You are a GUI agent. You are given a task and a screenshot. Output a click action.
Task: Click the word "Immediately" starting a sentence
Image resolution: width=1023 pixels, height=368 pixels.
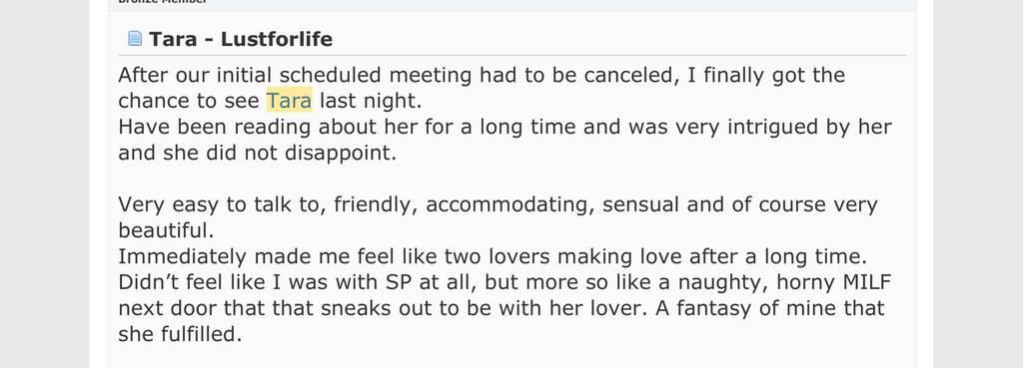[182, 256]
